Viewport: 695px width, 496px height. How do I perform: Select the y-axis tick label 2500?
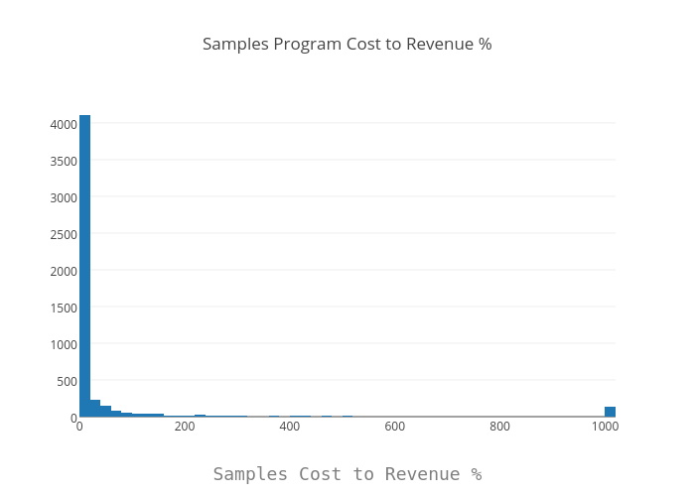64,234
